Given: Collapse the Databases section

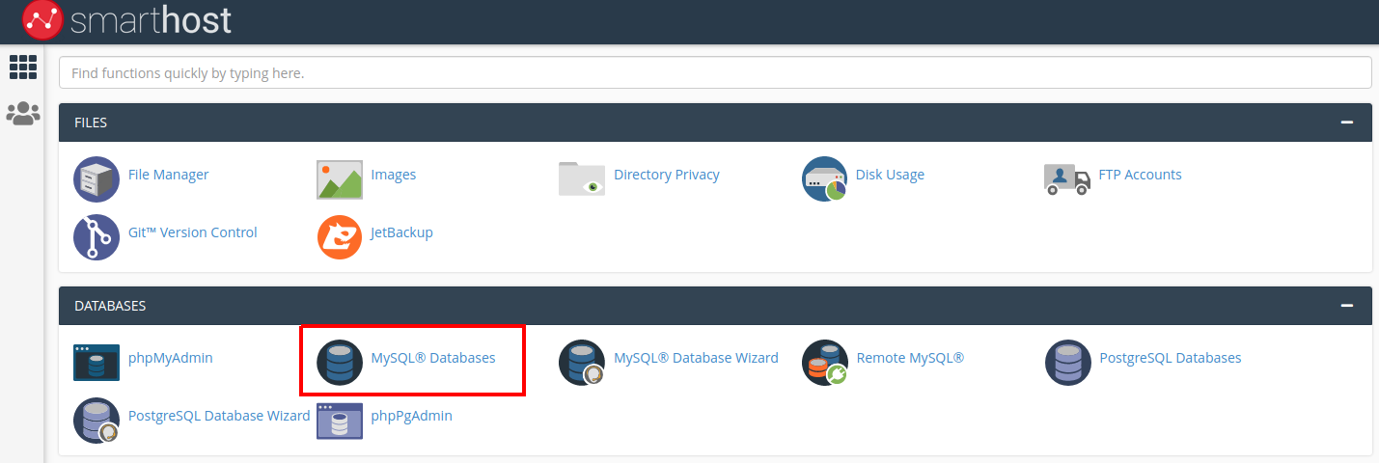Looking at the screenshot, I should (1346, 306).
